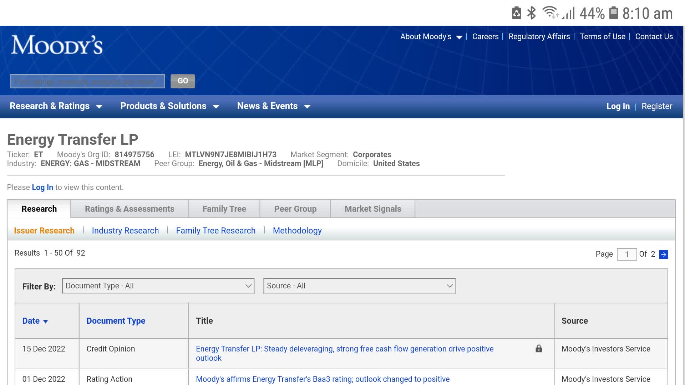685x385 pixels.
Task: Click the Moody's logo
Action: (57, 45)
